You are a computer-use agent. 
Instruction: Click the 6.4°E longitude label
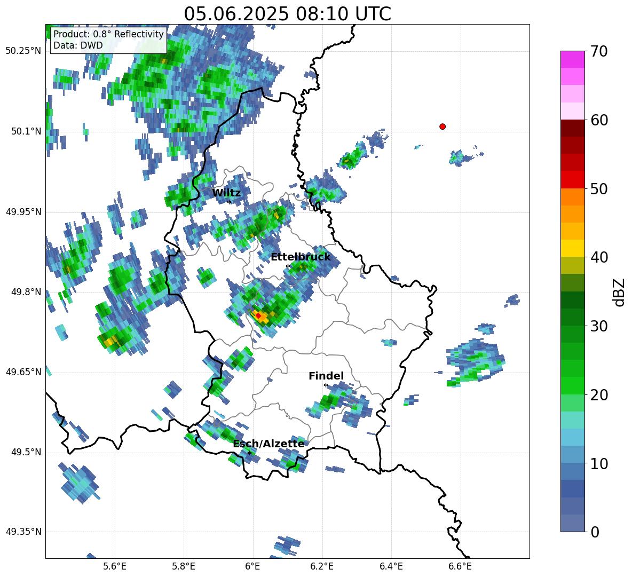point(391,566)
